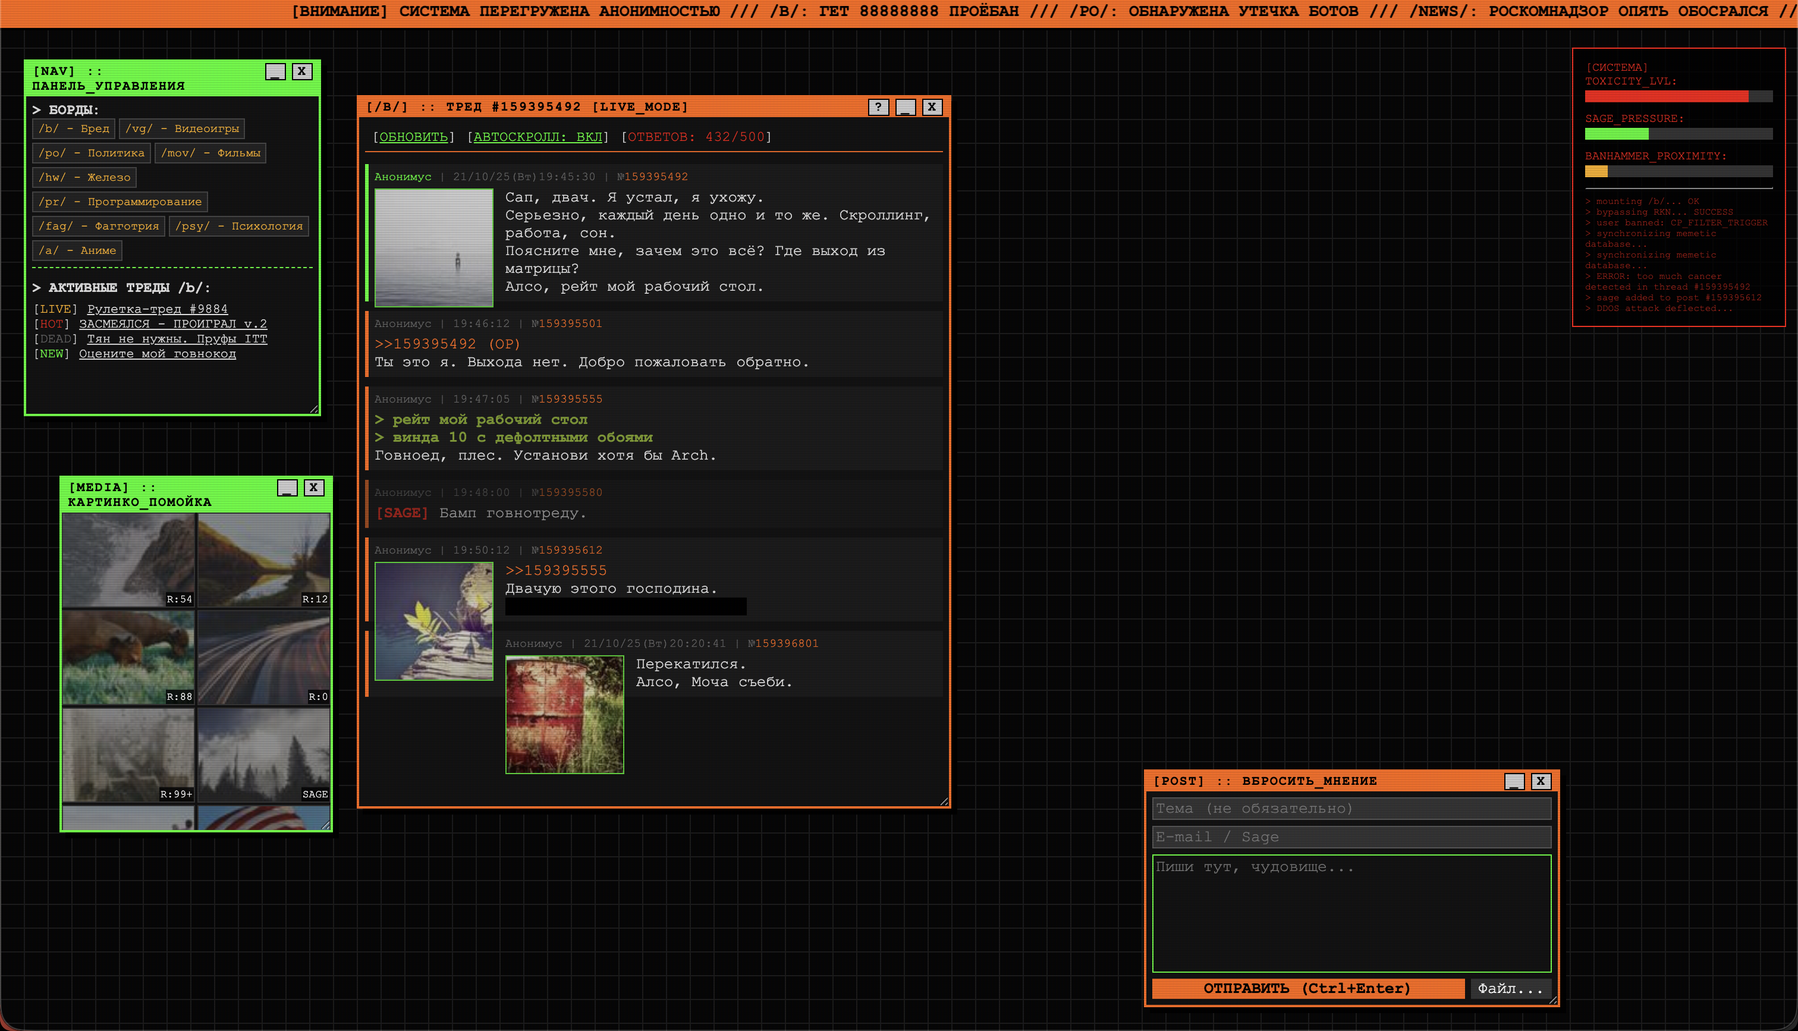Open the /b/ – Бред board
The height and width of the screenshot is (1031, 1798).
click(74, 129)
